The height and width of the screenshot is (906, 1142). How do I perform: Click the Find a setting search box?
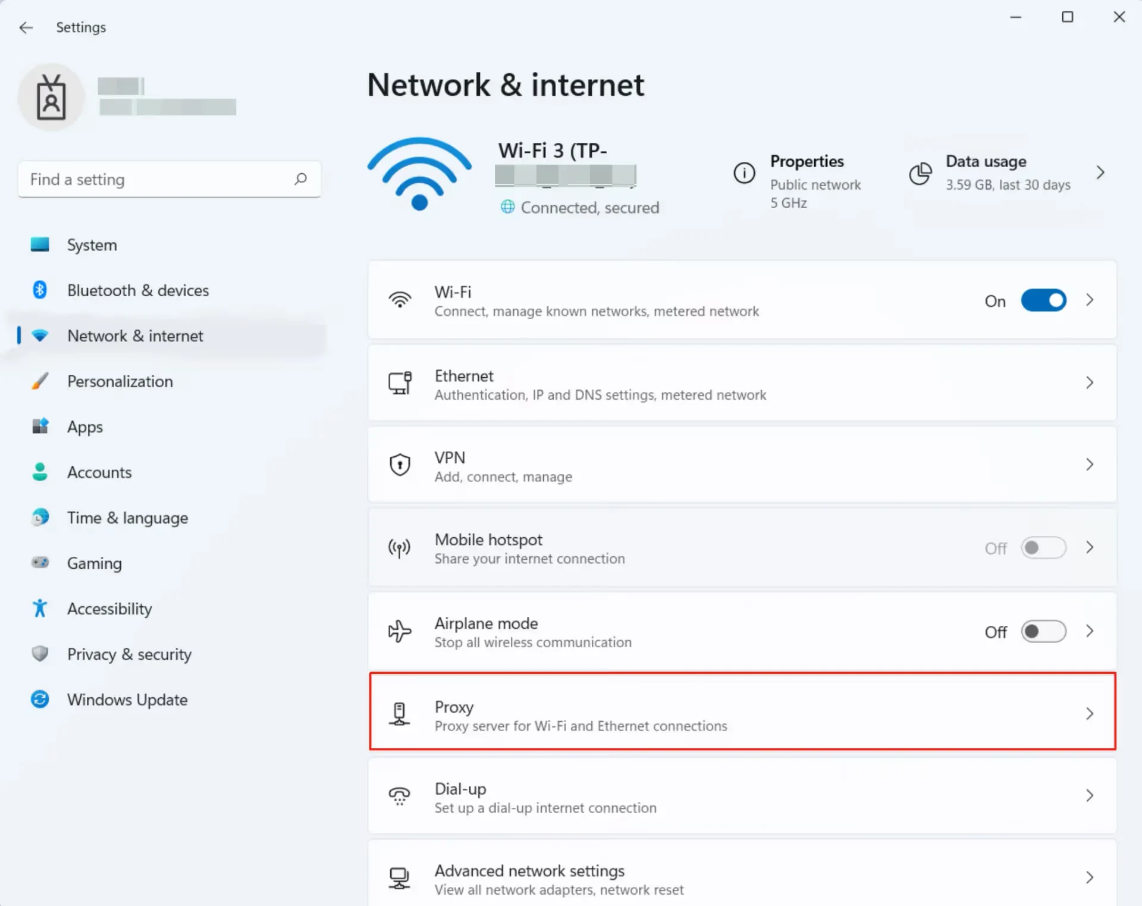click(170, 179)
